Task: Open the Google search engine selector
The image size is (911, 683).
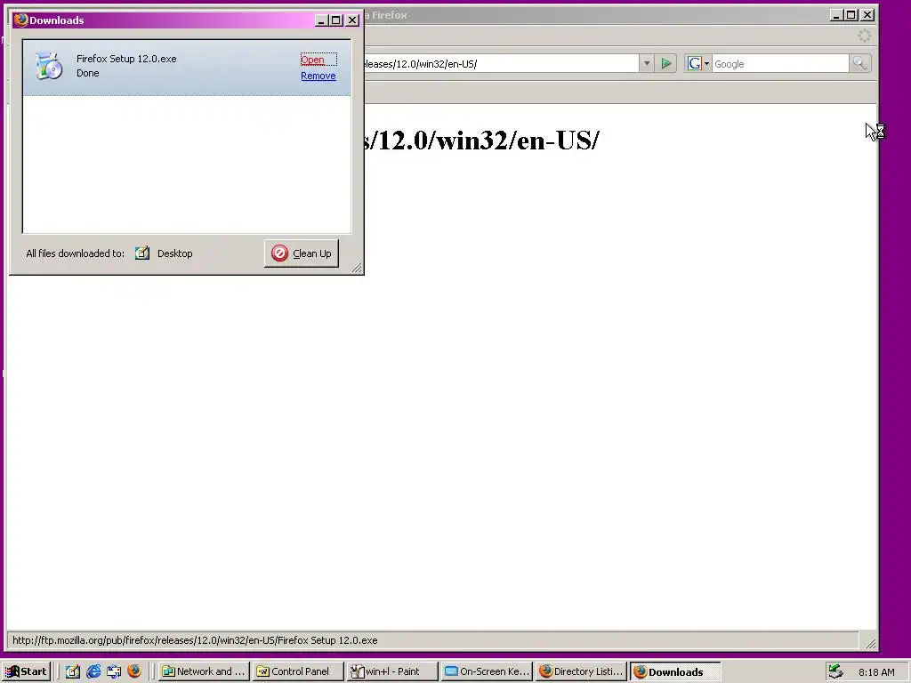Action: pos(697,63)
